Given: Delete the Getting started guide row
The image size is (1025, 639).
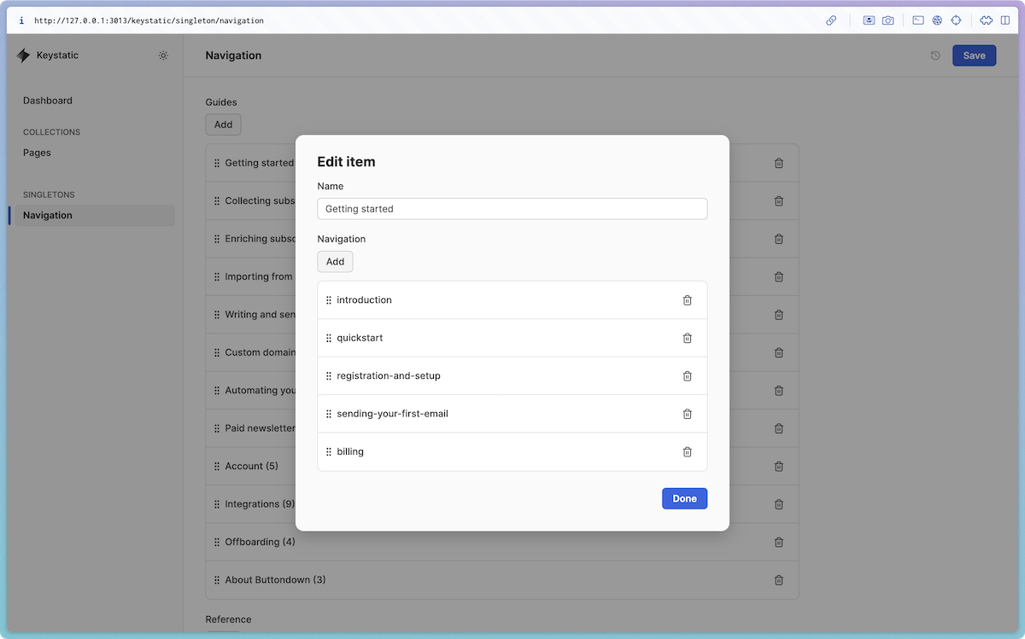Looking at the screenshot, I should [x=779, y=163].
